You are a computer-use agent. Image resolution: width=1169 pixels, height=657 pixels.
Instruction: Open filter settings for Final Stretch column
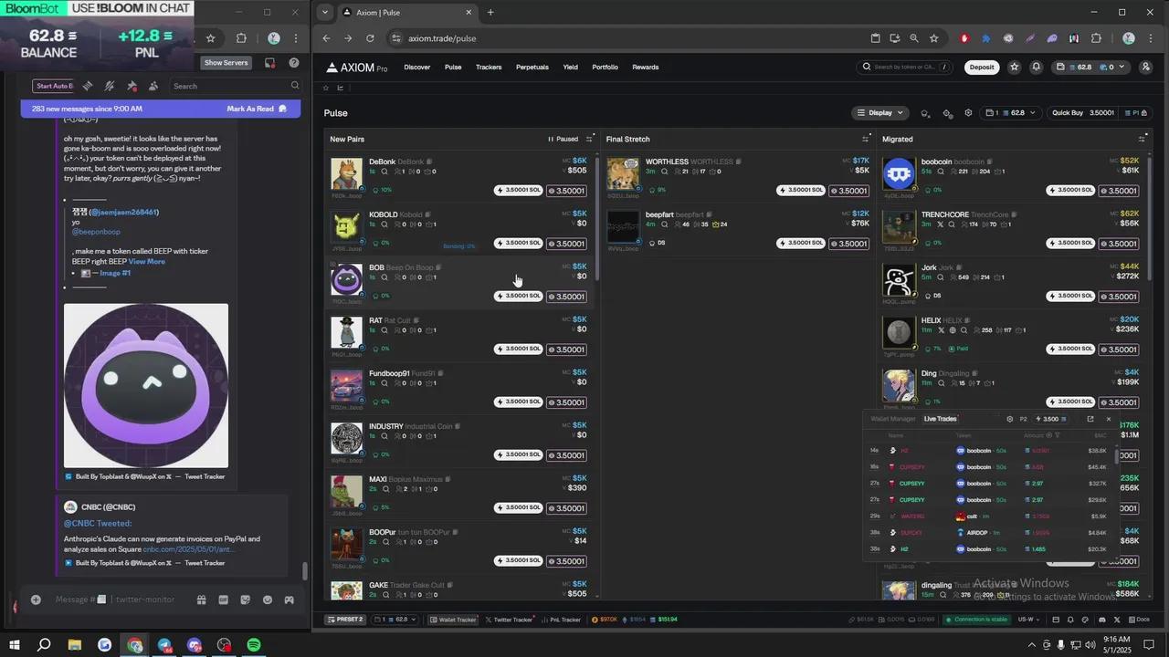click(x=865, y=139)
